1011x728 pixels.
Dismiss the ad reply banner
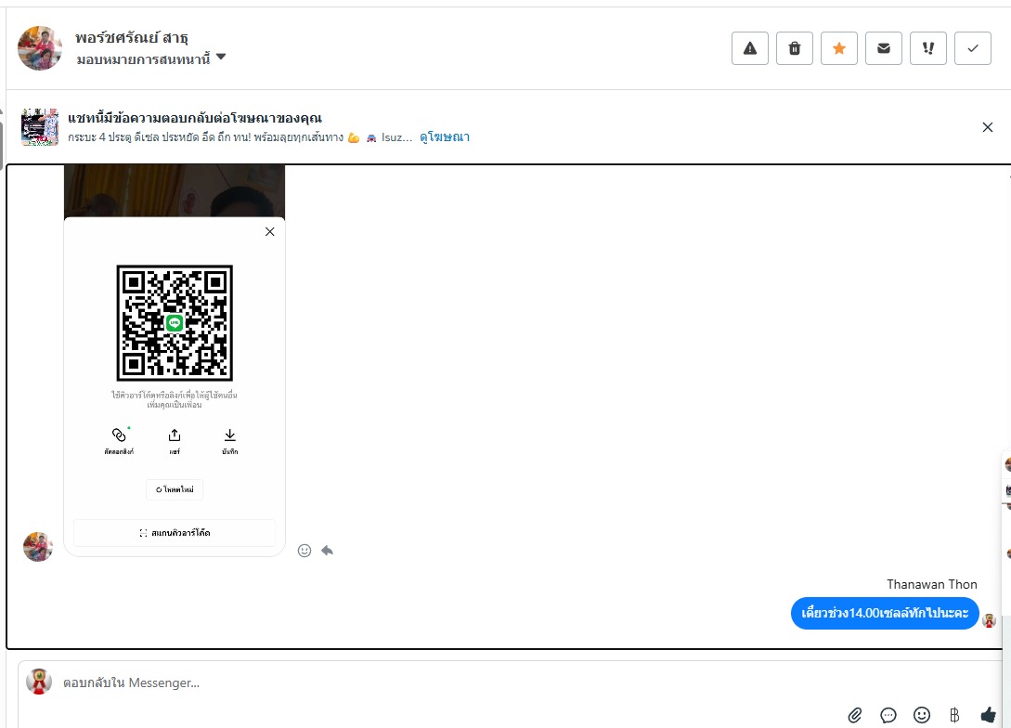[987, 127]
